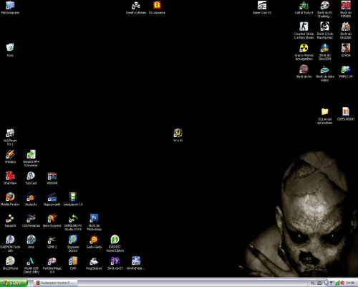Open the Start menu
Viewport: 358px width, 287px height.
pos(14,283)
